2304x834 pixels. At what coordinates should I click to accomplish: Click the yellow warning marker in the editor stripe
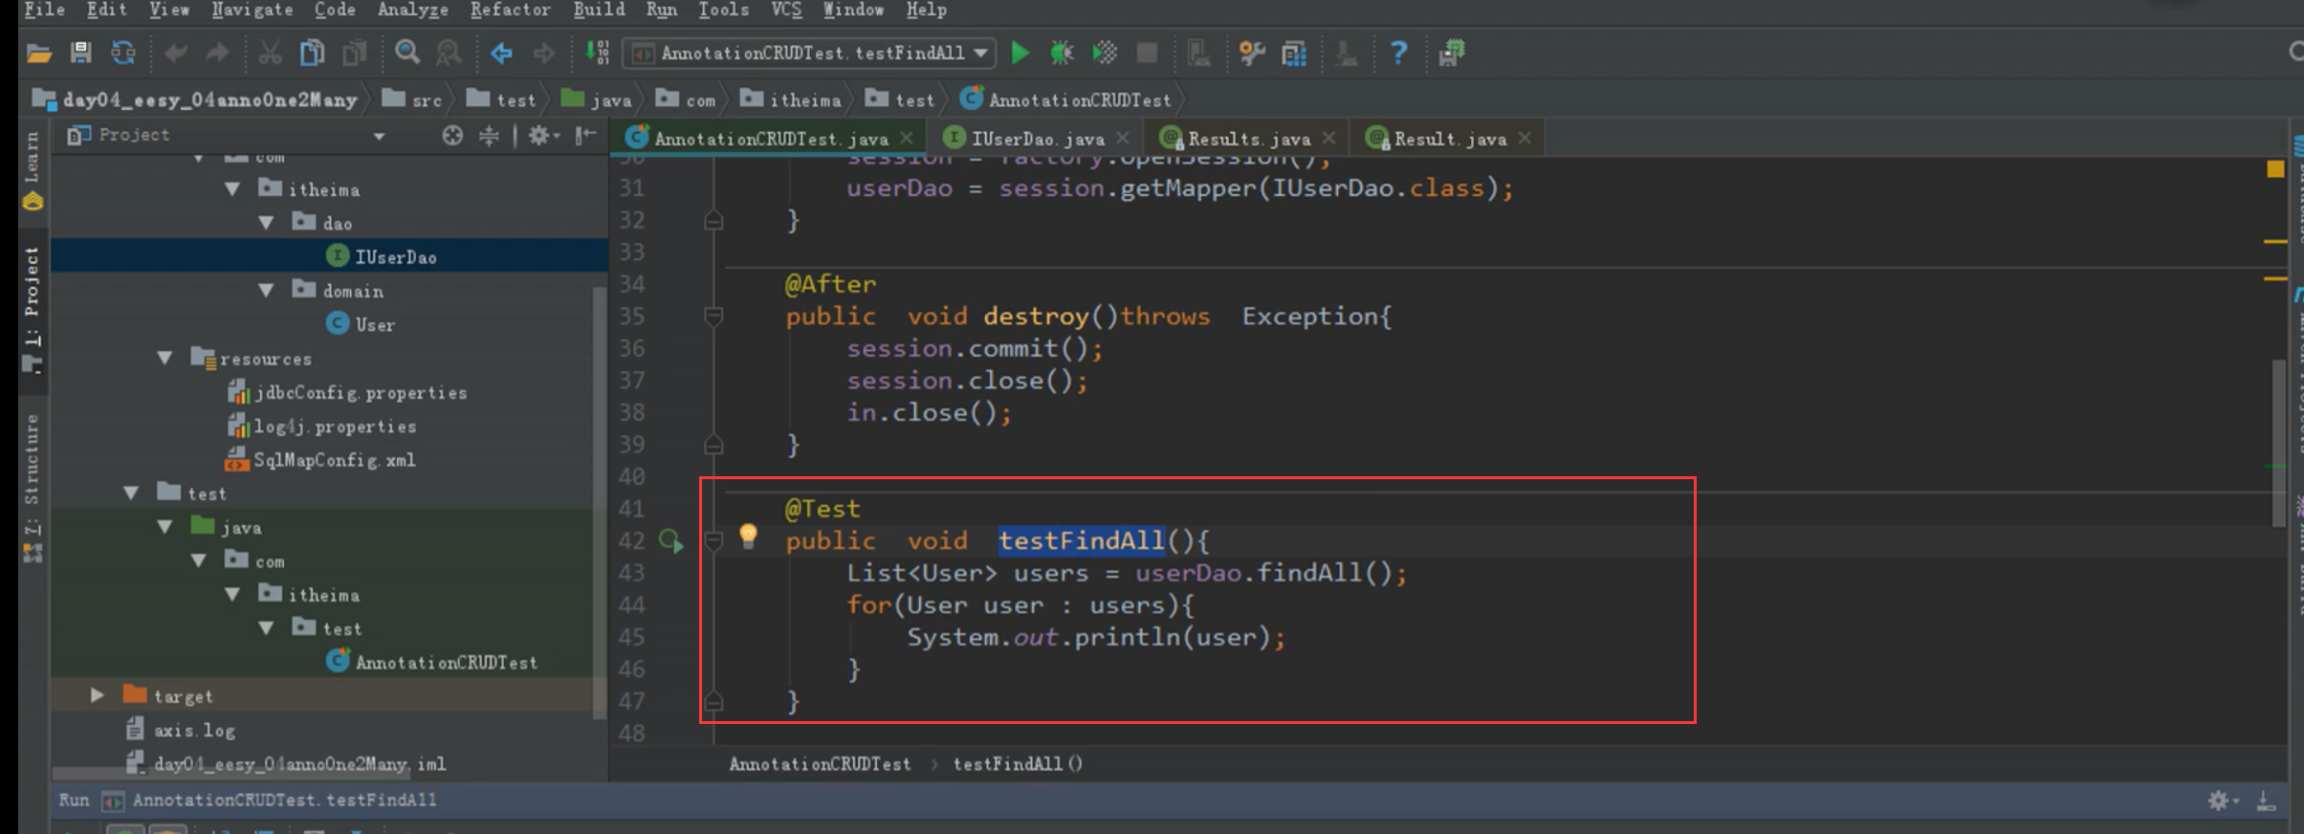click(2275, 169)
